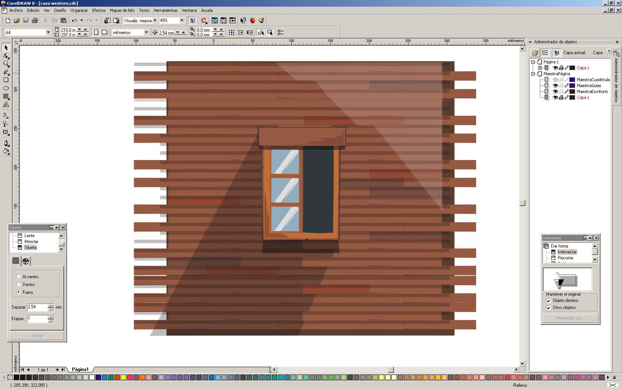
Task: Click the Print icon in toolbar
Action: [x=35, y=21]
